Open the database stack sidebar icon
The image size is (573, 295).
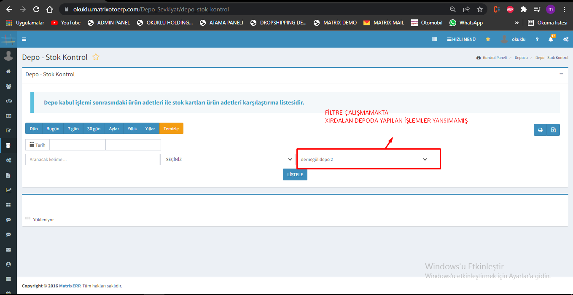pos(8,145)
